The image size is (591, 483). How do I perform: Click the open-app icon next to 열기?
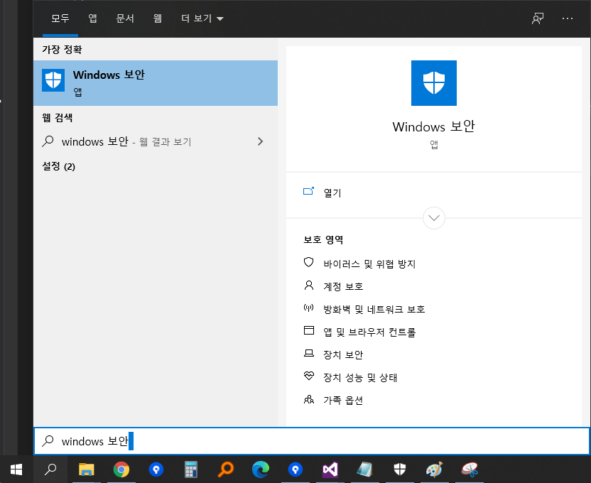(309, 191)
